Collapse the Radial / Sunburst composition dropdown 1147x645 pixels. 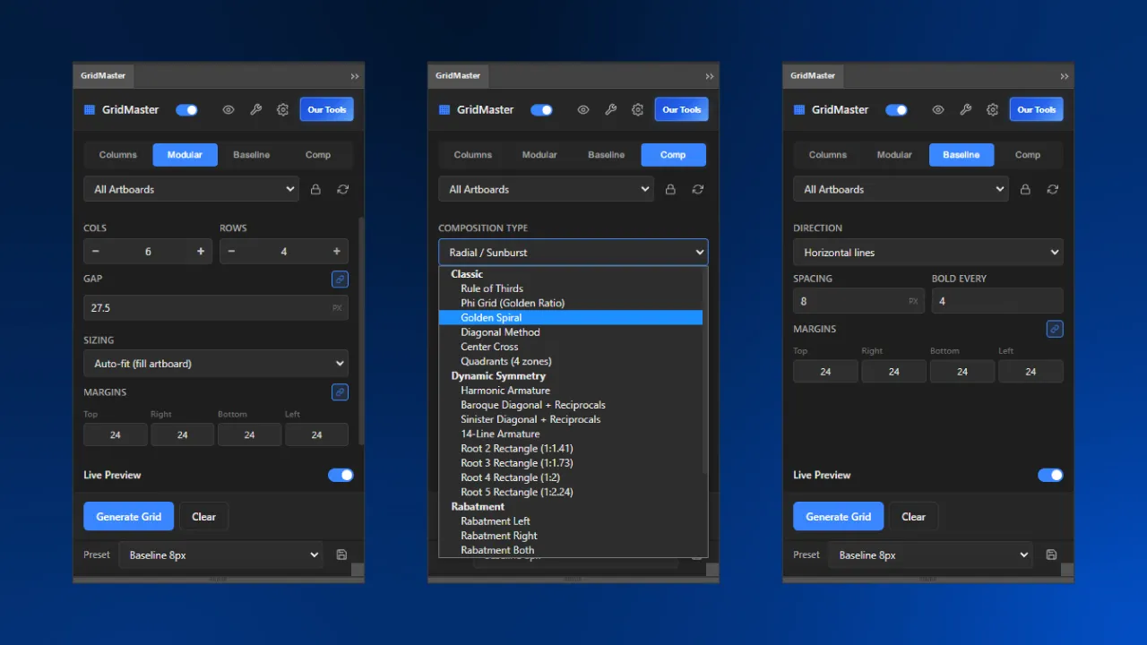pyautogui.click(x=573, y=252)
